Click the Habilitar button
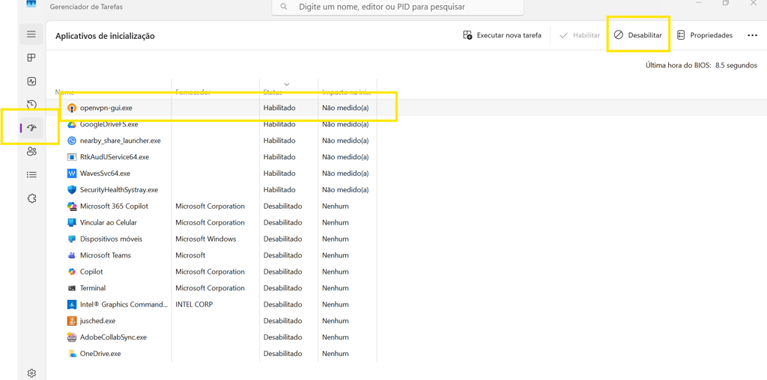The image size is (767, 380). [580, 35]
